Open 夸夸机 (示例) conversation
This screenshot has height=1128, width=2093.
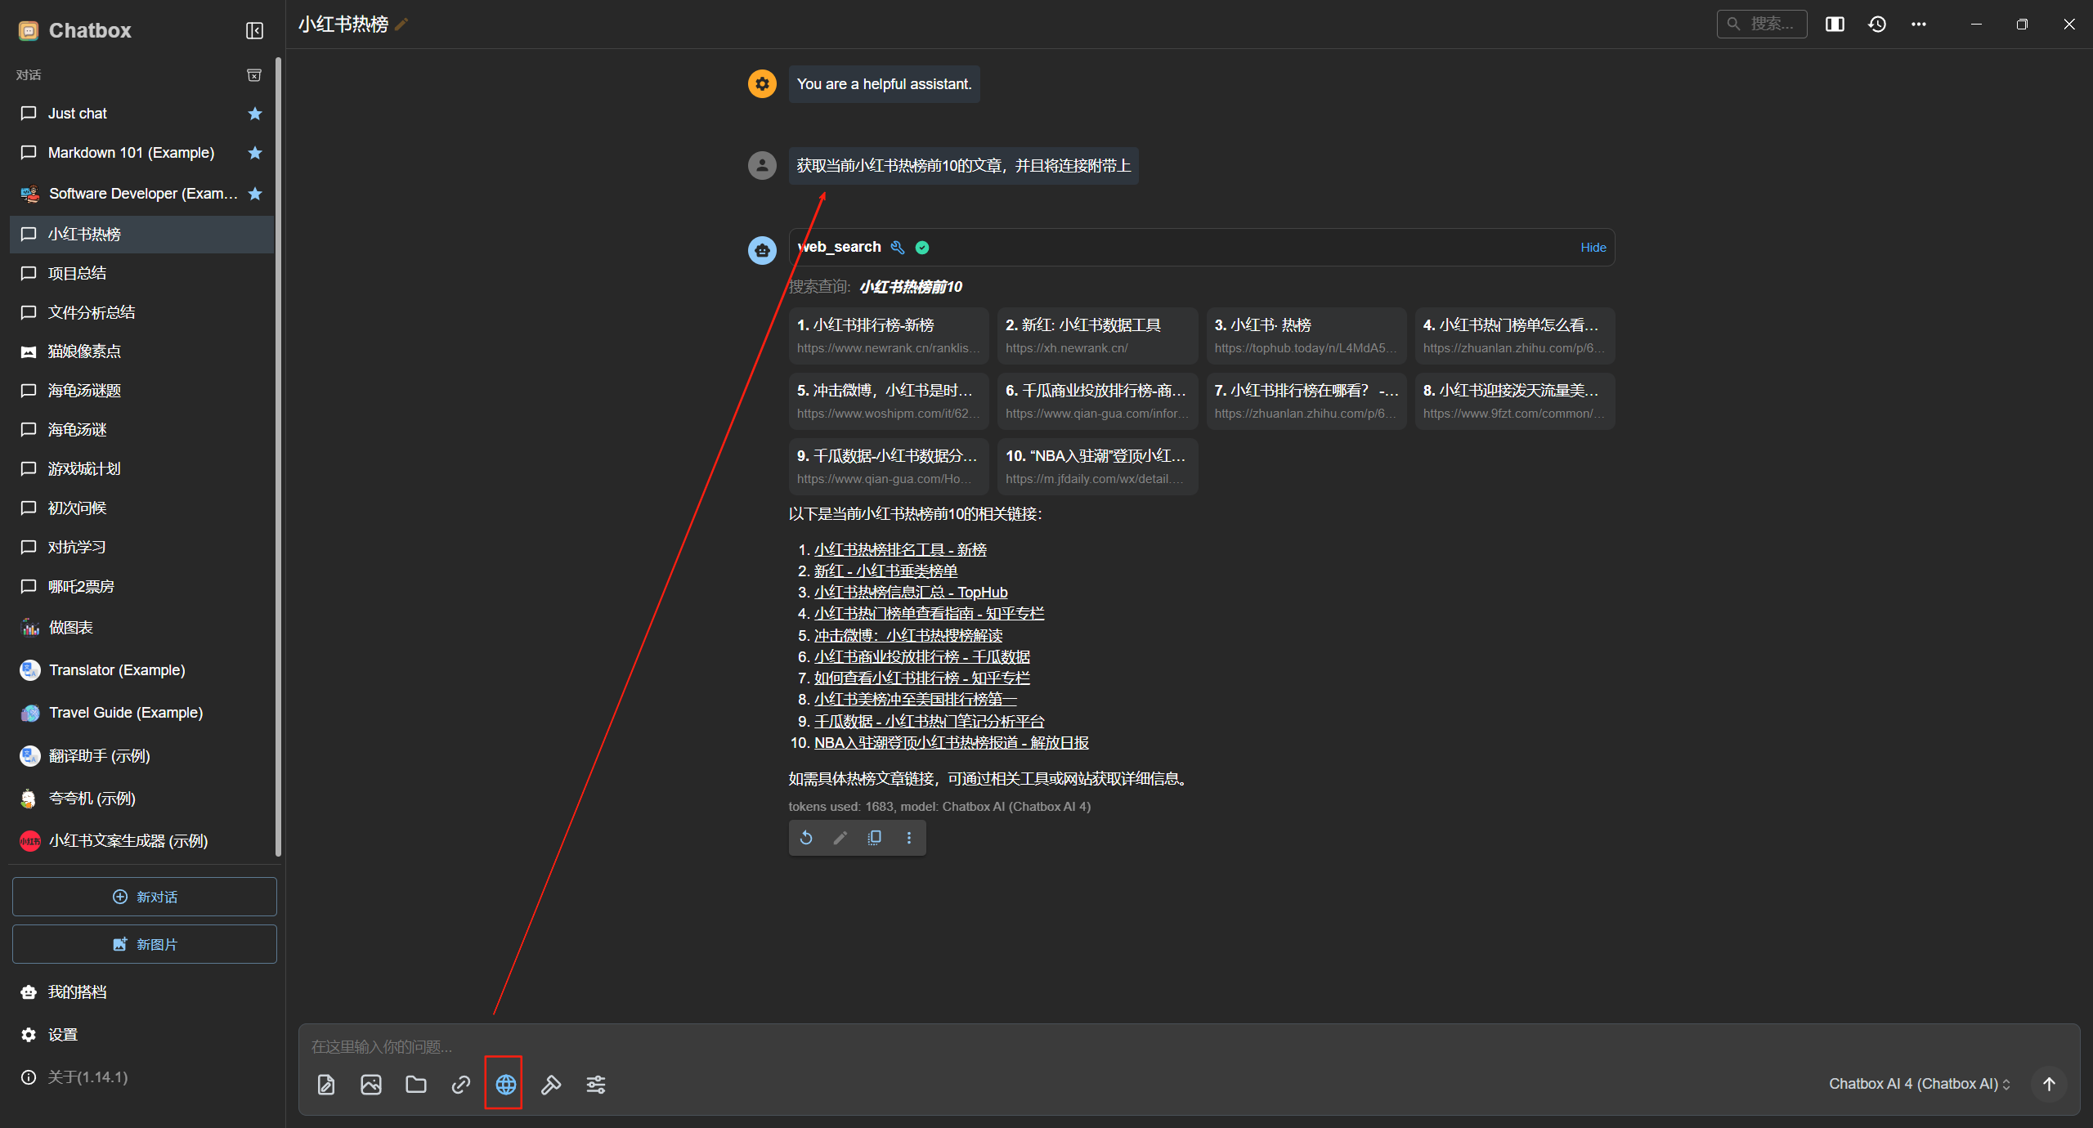click(x=142, y=799)
